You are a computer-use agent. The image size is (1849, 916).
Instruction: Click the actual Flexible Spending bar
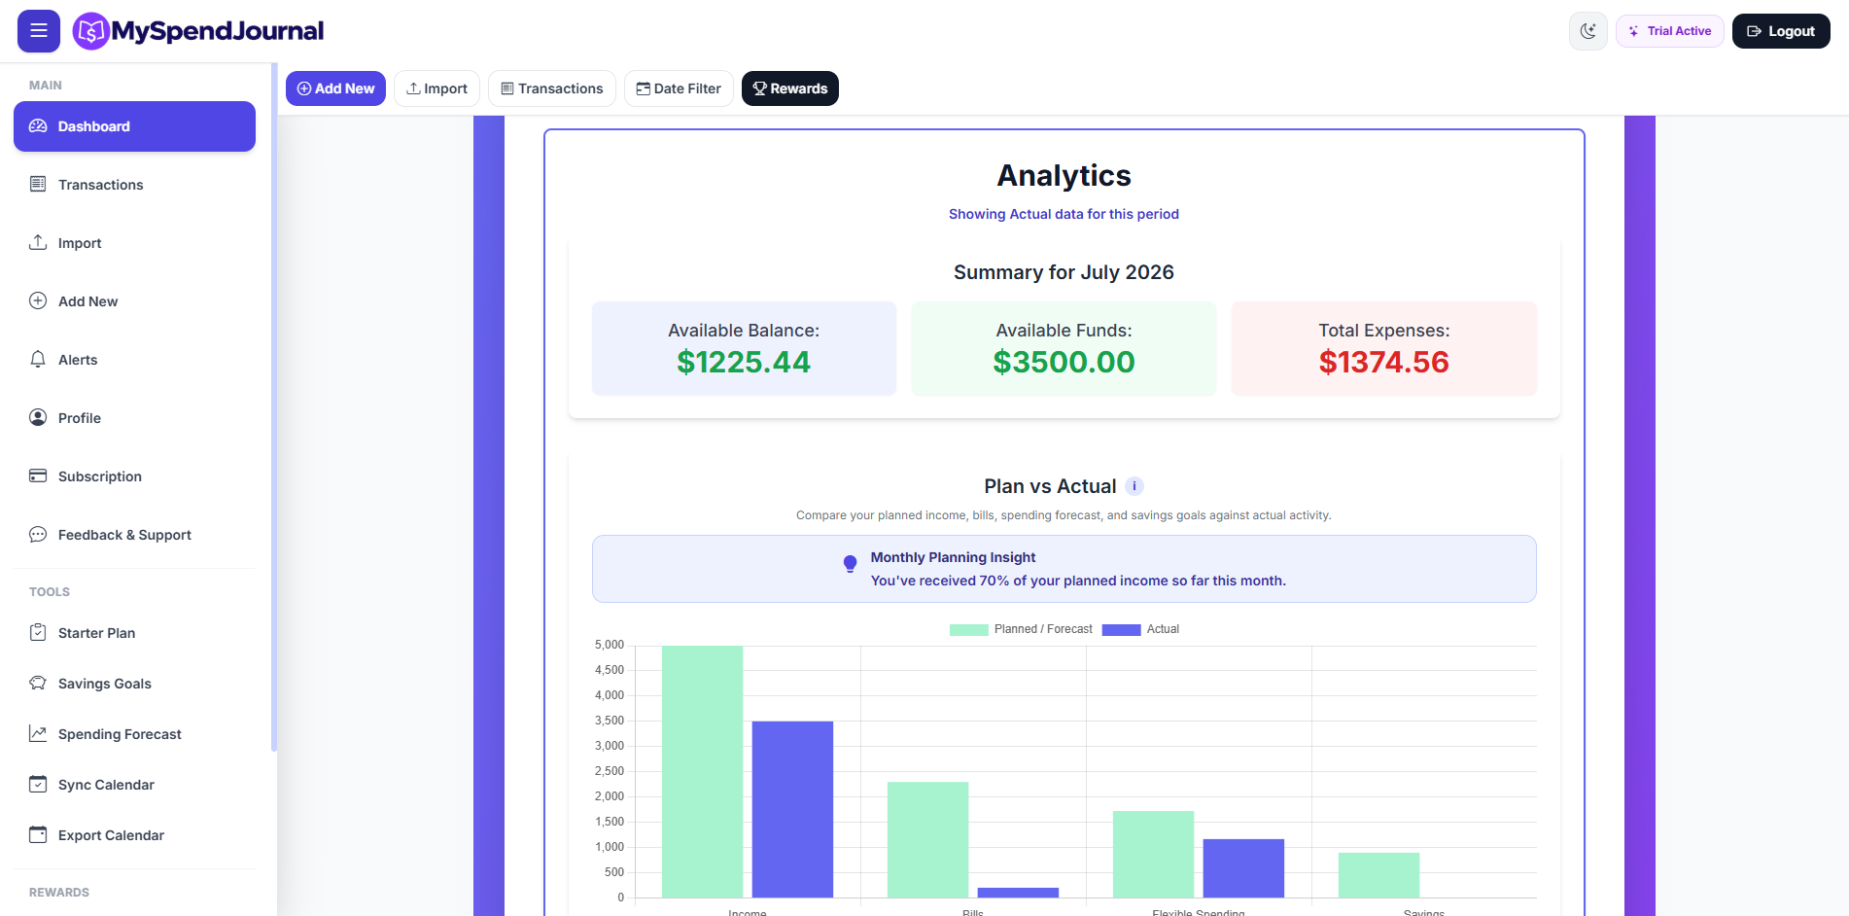tap(1243, 868)
